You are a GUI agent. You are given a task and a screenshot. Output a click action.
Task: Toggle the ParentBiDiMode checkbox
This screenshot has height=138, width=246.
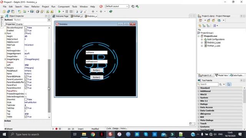(x=26, y=76)
